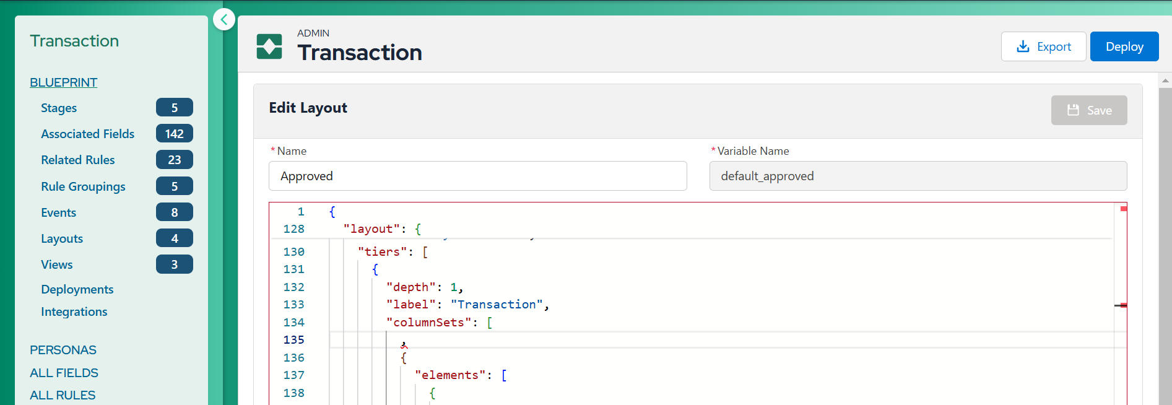Click line number 135 in the editor
Image resolution: width=1172 pixels, height=405 pixels.
click(x=293, y=339)
